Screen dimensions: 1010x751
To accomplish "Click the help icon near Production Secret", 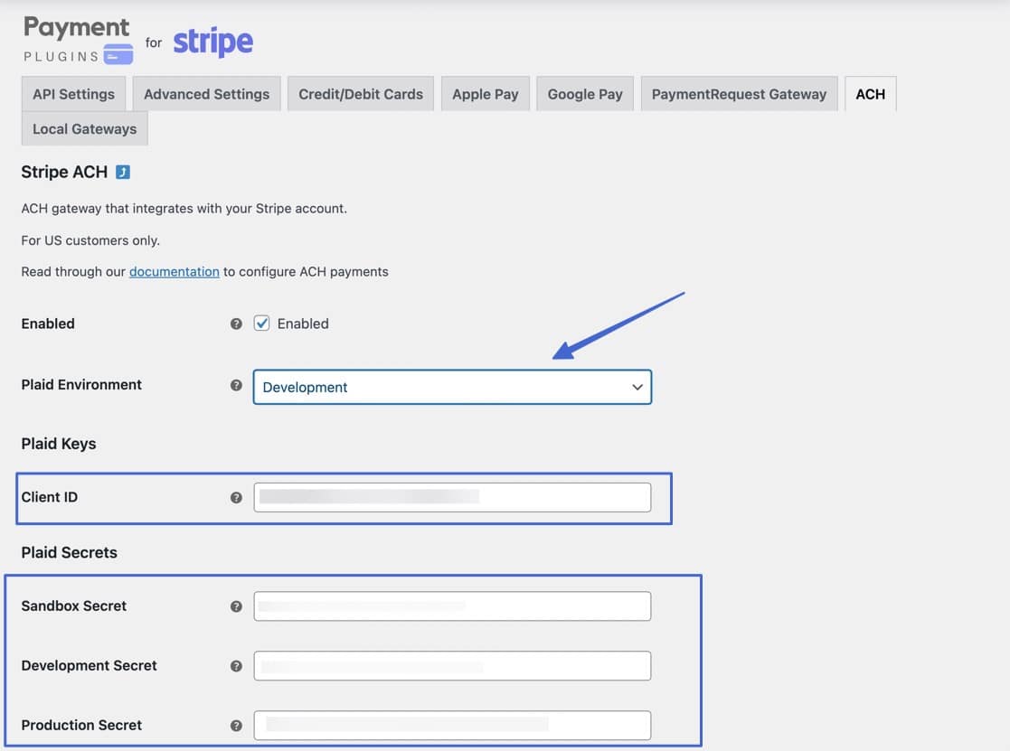I will 236,725.
